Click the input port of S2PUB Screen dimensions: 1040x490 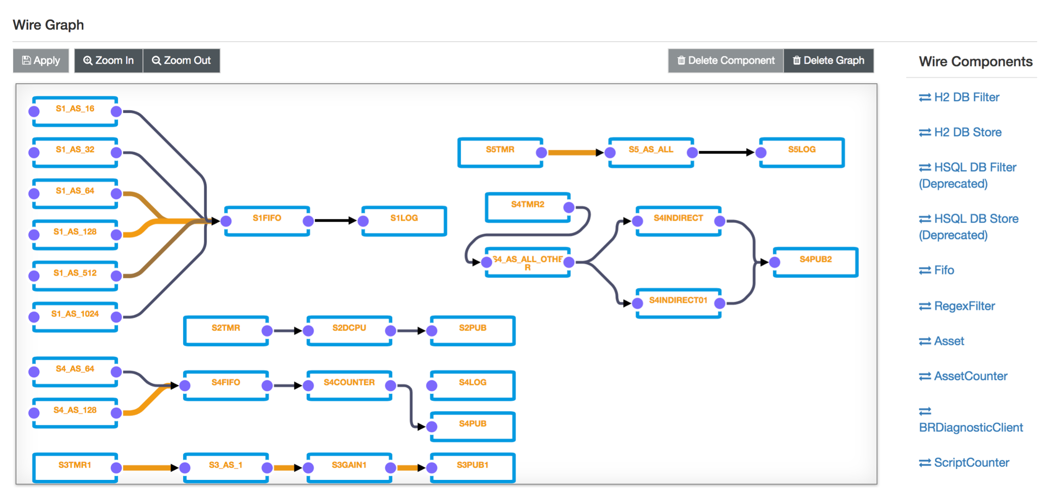click(x=431, y=330)
